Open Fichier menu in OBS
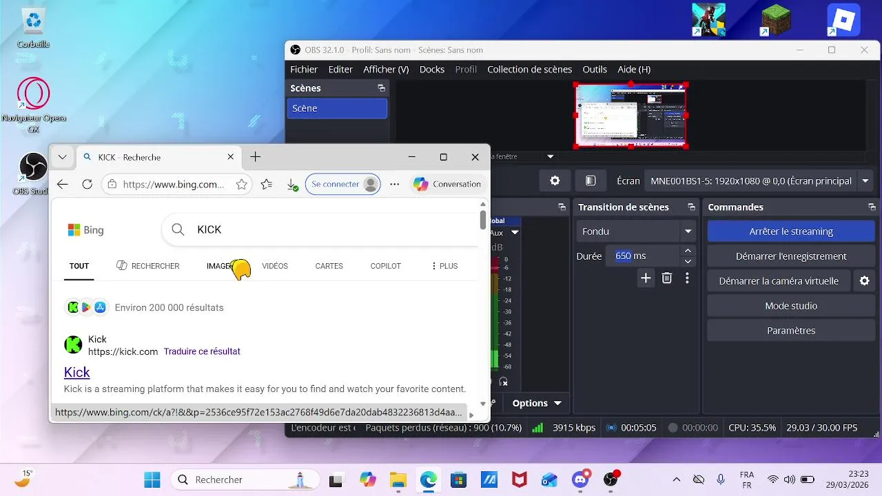 click(x=304, y=69)
